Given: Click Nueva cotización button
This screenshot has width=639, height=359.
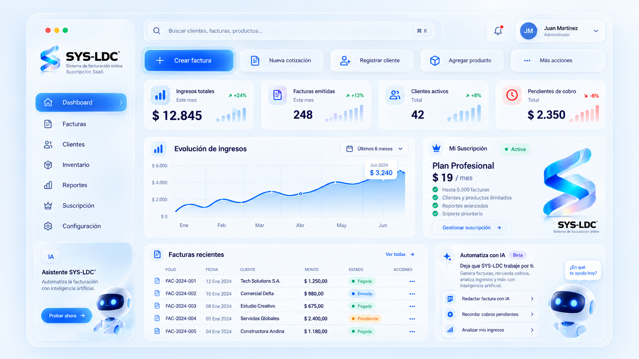Looking at the screenshot, I should tap(282, 60).
